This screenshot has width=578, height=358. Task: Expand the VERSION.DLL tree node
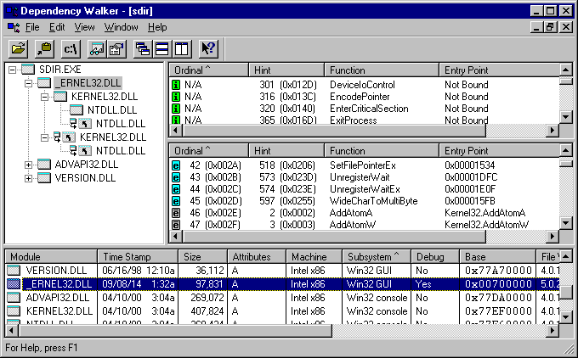(x=28, y=178)
